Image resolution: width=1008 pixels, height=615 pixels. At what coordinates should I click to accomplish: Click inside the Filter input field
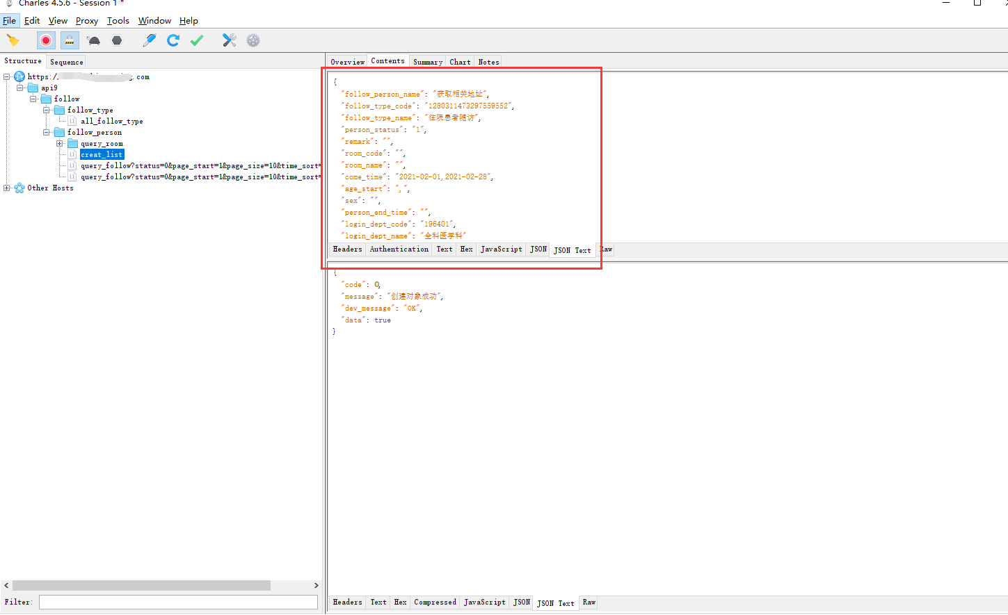pos(178,602)
